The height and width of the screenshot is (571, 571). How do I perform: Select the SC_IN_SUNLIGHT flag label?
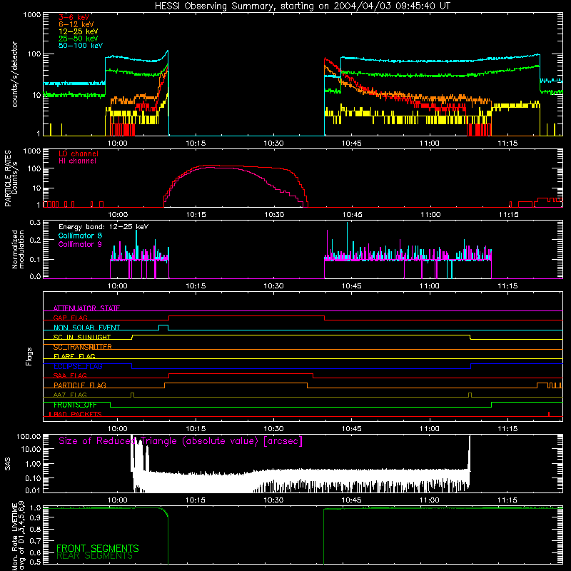point(82,337)
